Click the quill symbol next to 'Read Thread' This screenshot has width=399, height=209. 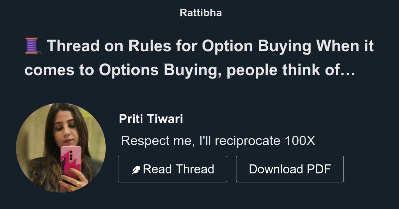[136, 169]
